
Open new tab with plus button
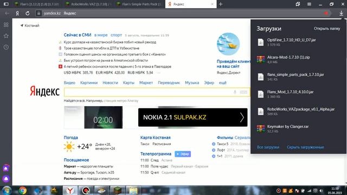point(221,4)
